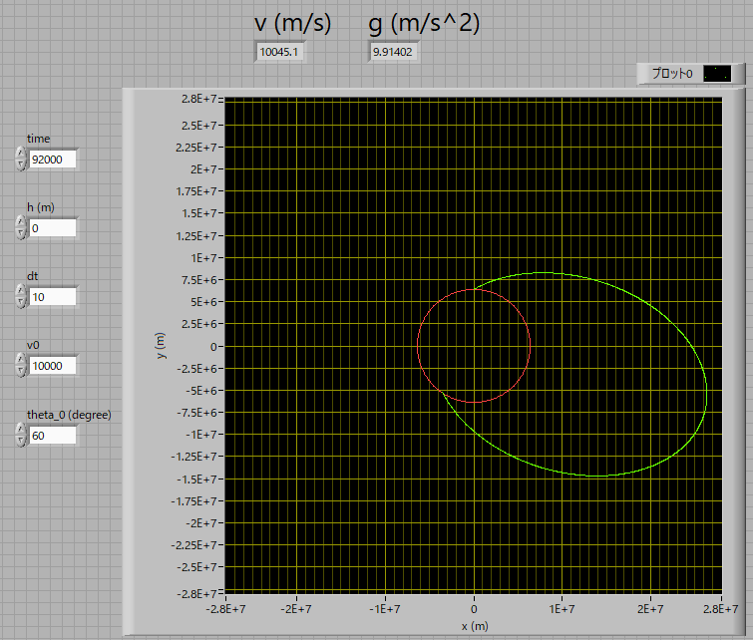The width and height of the screenshot is (753, 640).
Task: Click the y-axis 7.5E+6 tick label
Action: pyautogui.click(x=198, y=280)
